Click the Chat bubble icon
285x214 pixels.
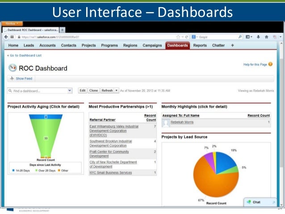click(x=249, y=202)
